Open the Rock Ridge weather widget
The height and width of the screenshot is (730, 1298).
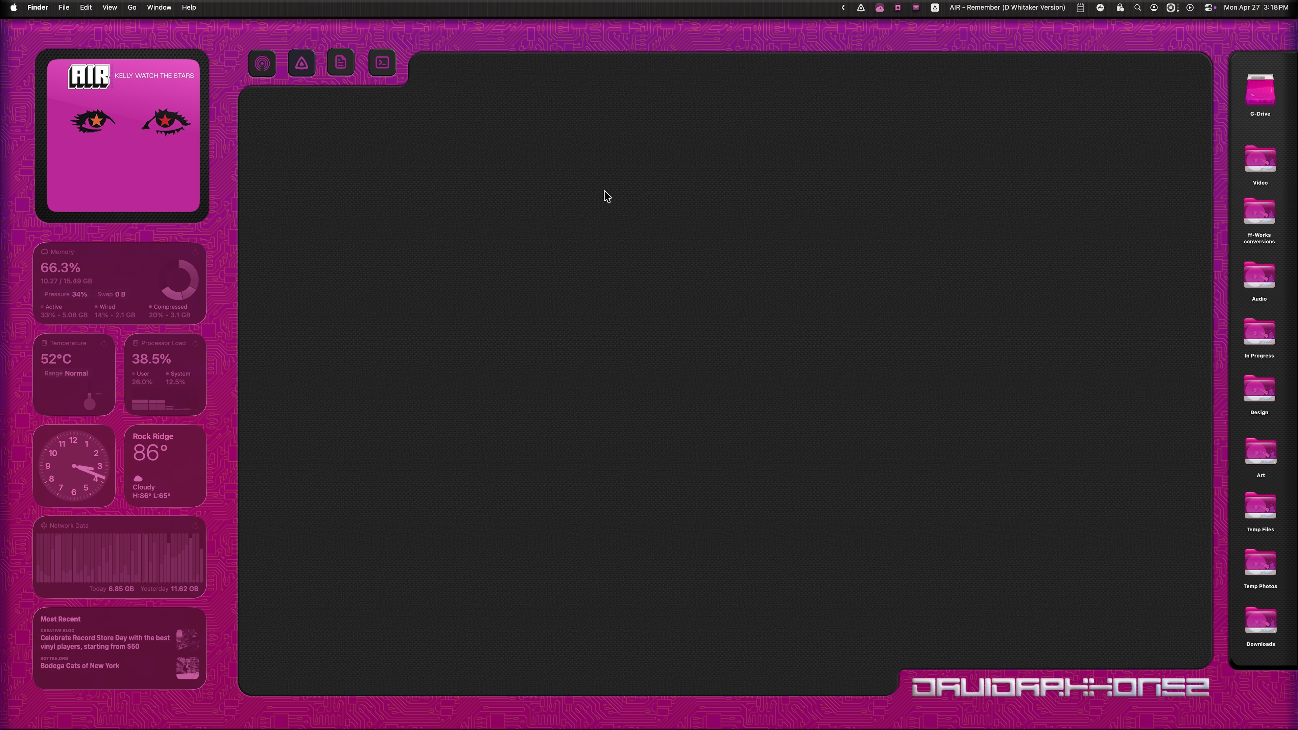click(165, 466)
